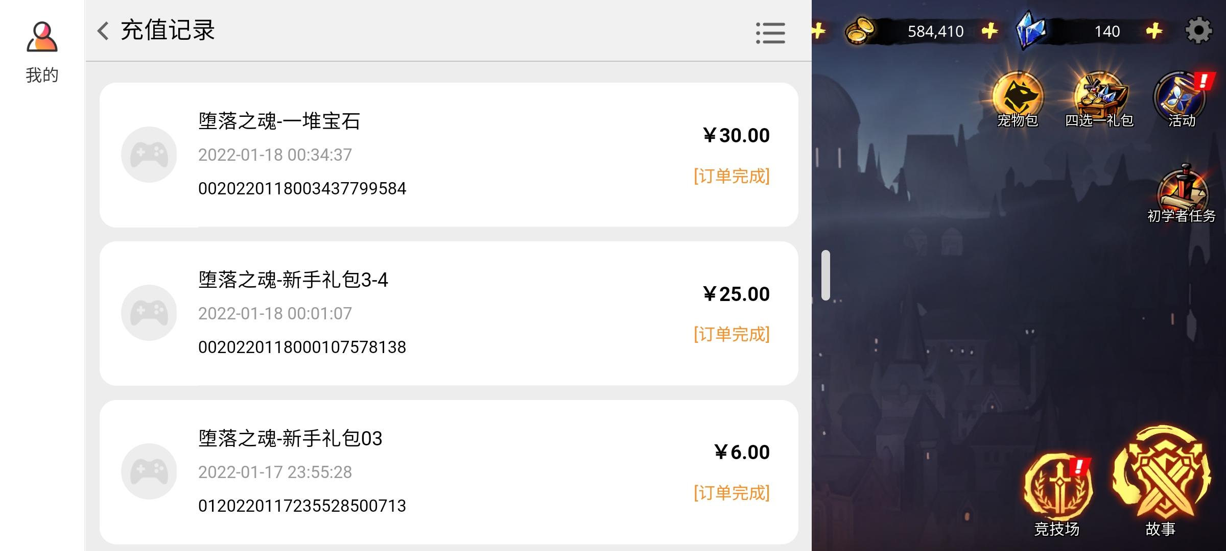Add gold coins with the plus button
The image size is (1226, 551).
point(990,31)
